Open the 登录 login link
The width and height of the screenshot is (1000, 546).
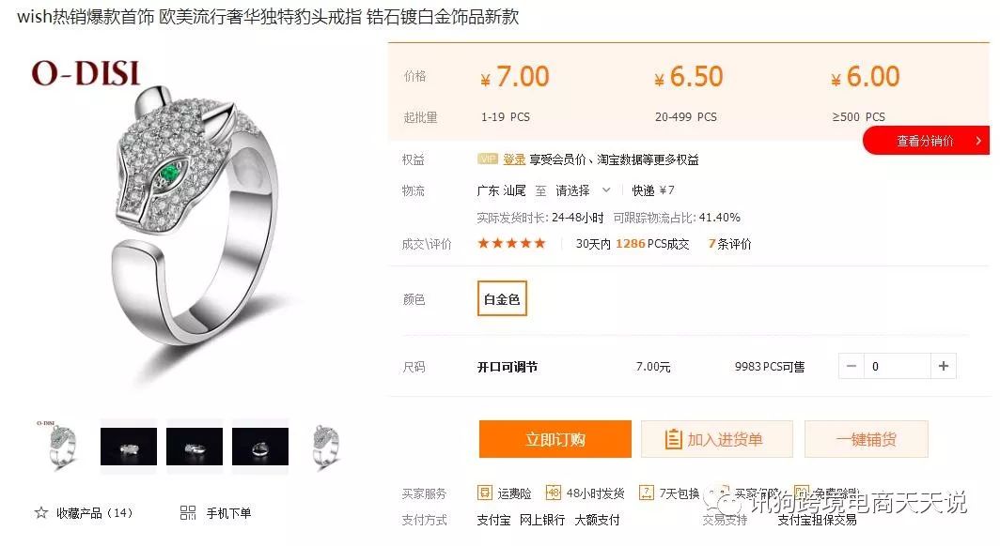(514, 159)
